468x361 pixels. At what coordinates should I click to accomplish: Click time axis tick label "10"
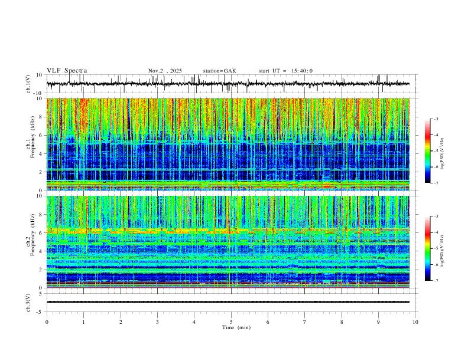point(415,322)
